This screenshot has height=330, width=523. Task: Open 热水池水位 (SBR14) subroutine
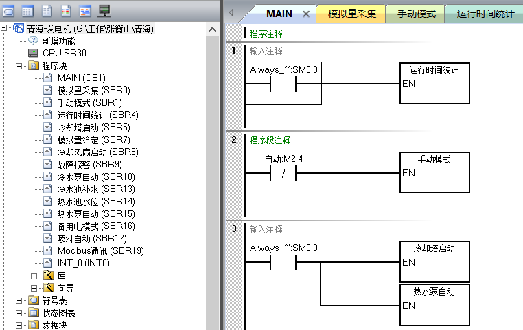[96, 201]
